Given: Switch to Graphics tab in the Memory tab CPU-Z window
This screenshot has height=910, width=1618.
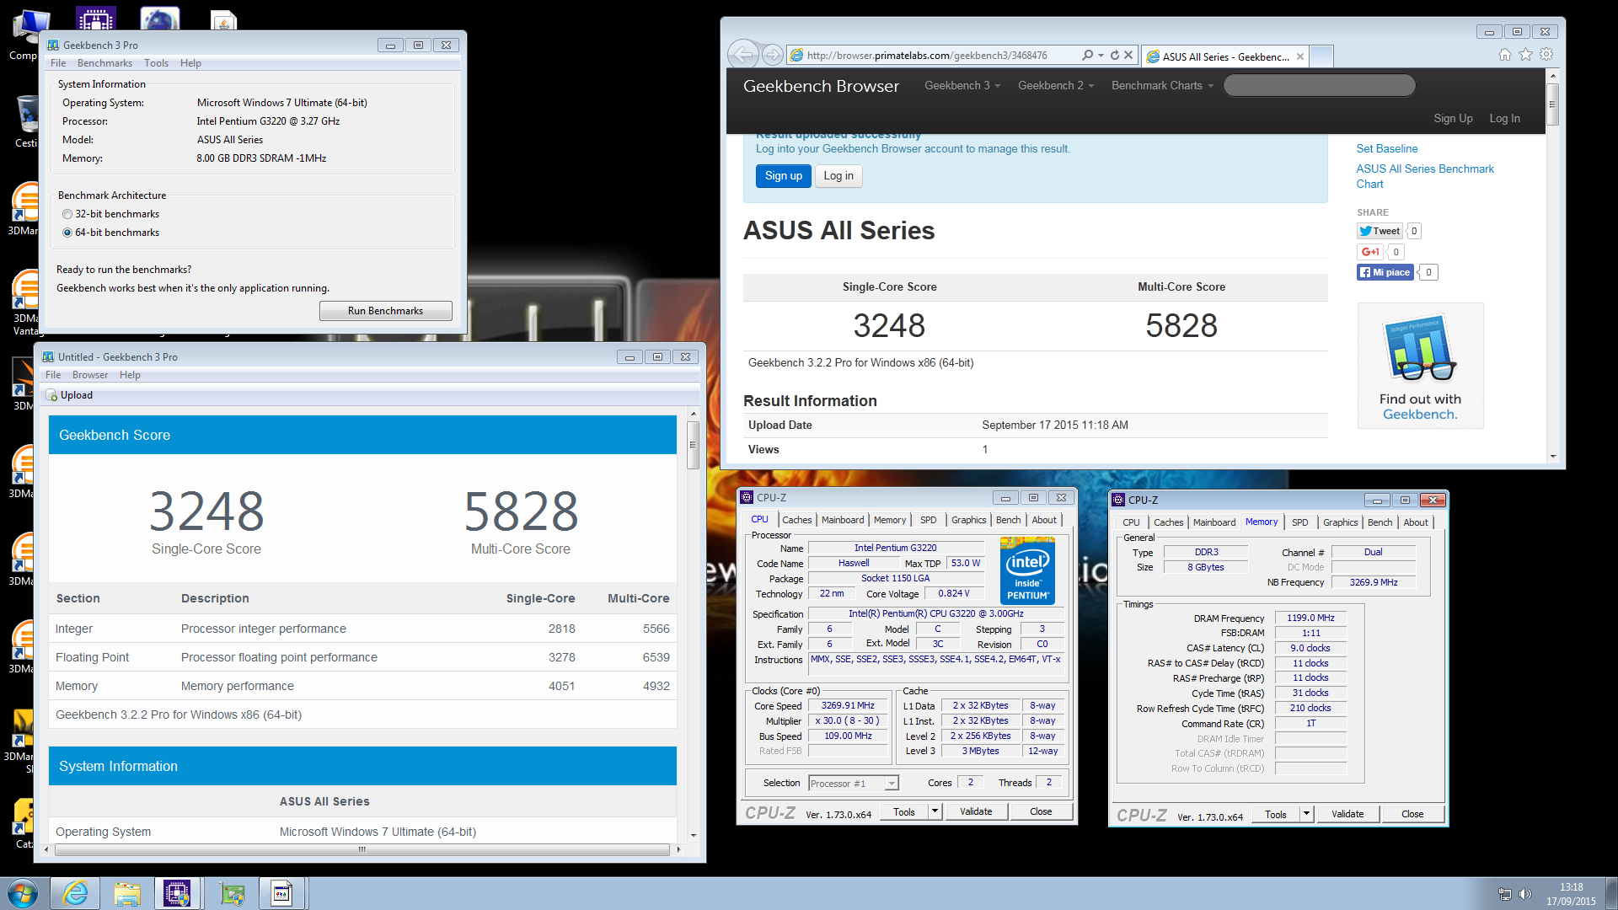Looking at the screenshot, I should (x=1340, y=522).
